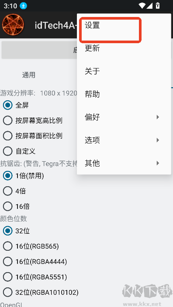The width and height of the screenshot is (173, 307).
Task: Tap the download indicator in status bar
Action: point(23,6)
